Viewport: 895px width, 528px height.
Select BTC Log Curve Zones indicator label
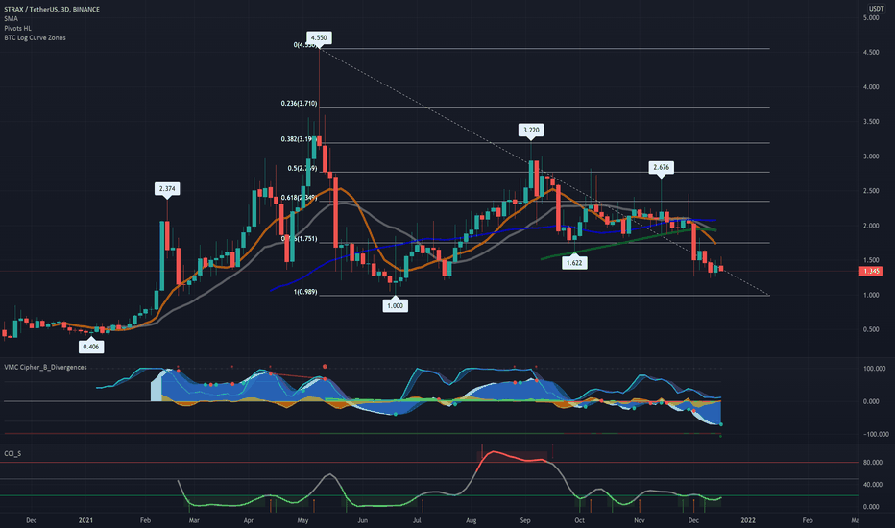(x=35, y=37)
